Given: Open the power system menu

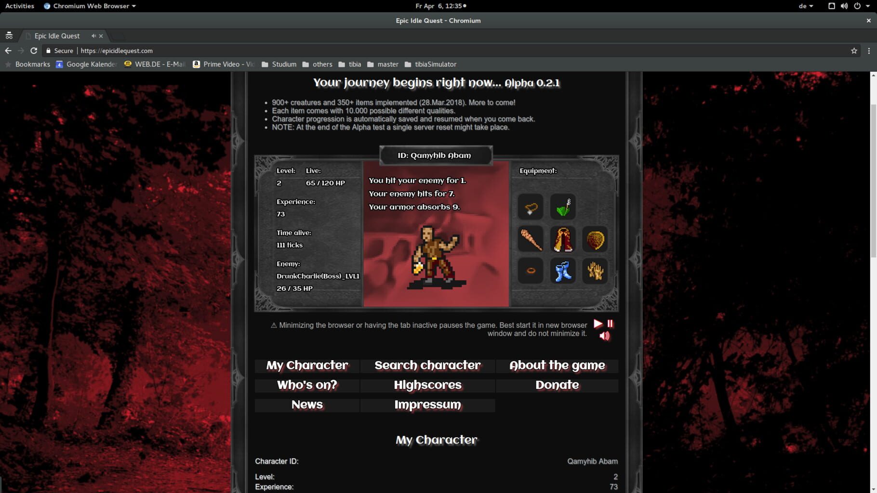Looking at the screenshot, I should [x=861, y=6].
